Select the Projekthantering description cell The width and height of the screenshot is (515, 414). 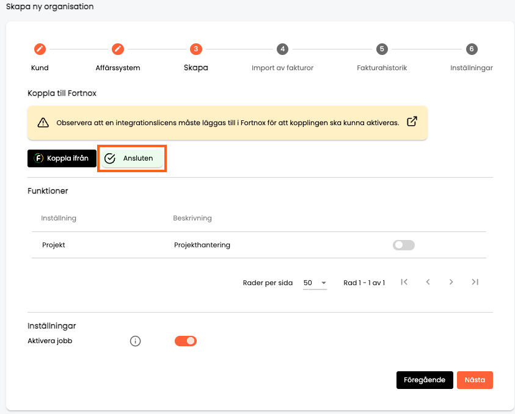(202, 245)
